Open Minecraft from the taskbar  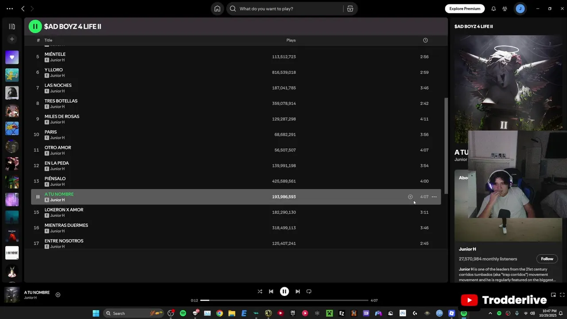329,313
